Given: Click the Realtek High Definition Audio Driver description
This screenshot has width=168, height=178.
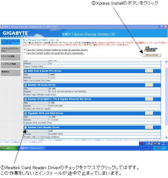Looking at the screenshot, I should [x=40, y=95].
